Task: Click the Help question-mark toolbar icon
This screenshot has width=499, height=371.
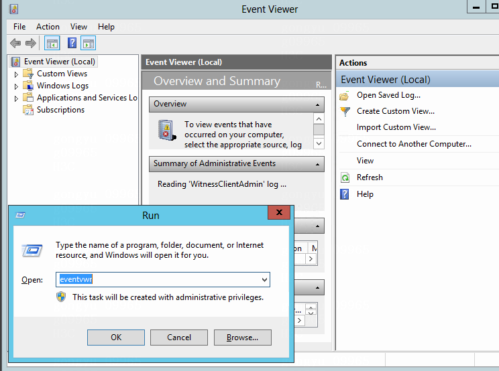Action: [72, 43]
